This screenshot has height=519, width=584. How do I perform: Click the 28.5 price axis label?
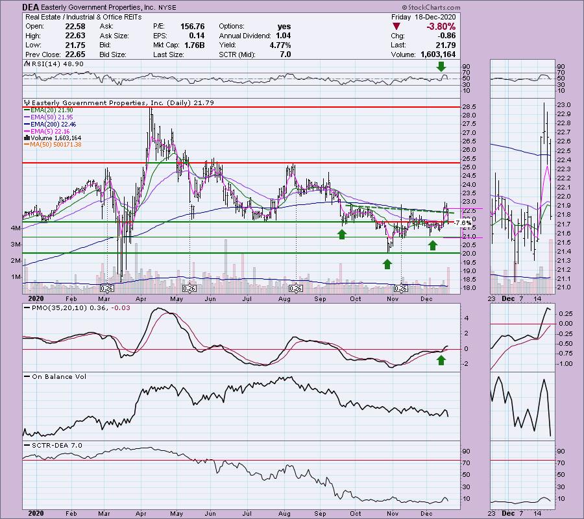click(x=468, y=107)
